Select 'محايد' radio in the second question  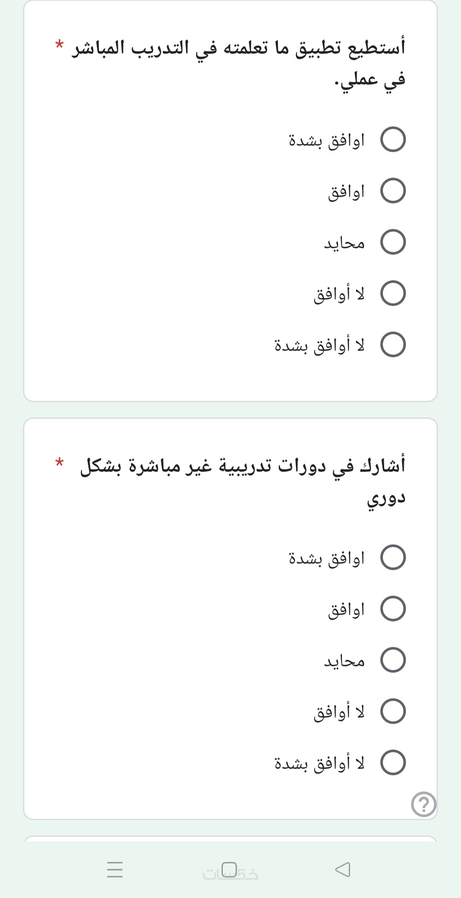pos(393,660)
